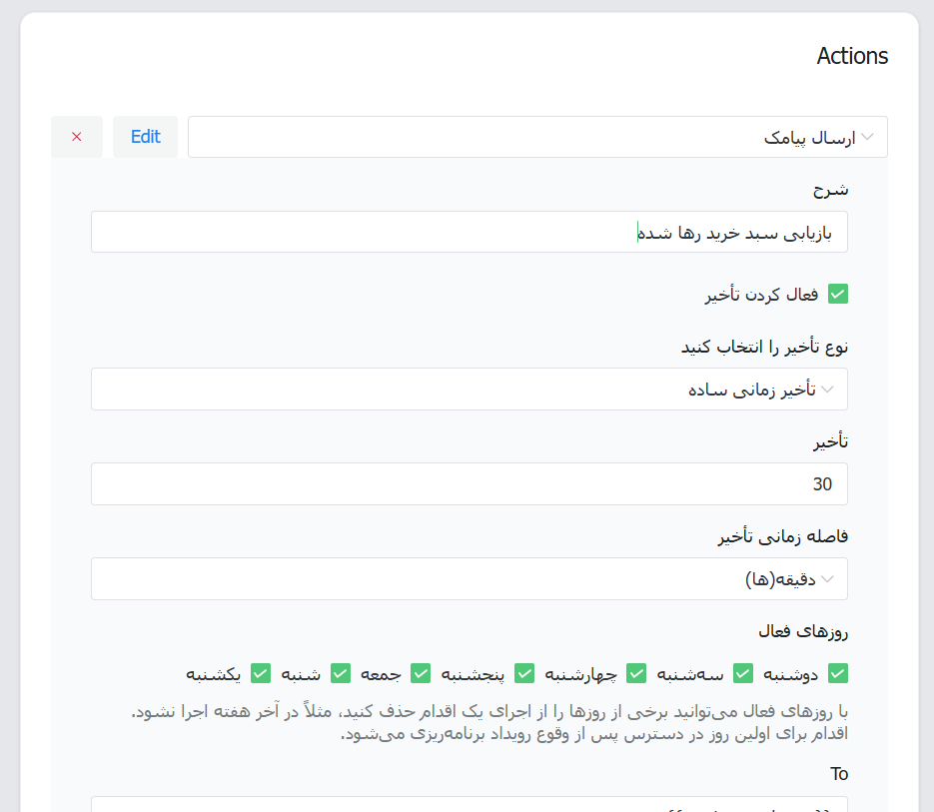
Task: Click the To recipient input field
Action: coord(468,804)
